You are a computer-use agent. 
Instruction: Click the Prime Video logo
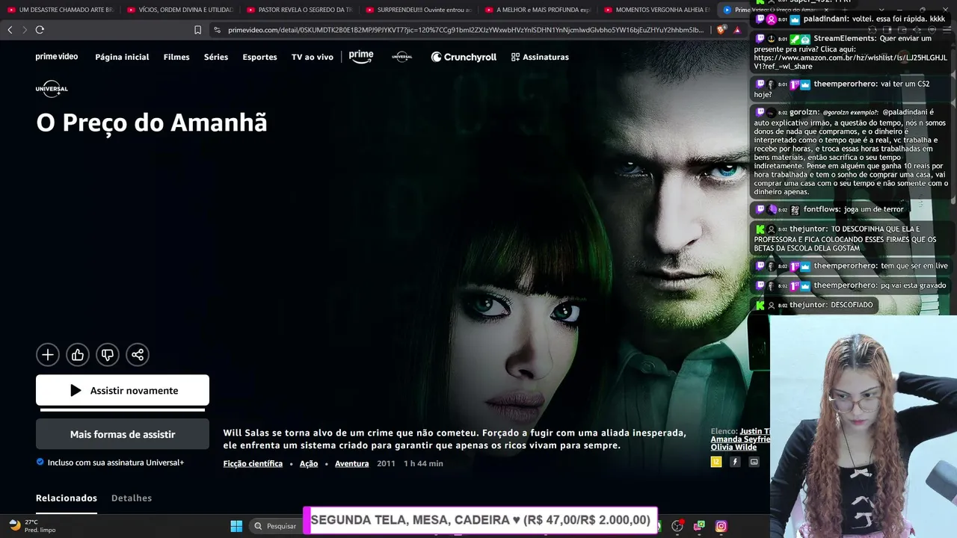click(x=57, y=57)
